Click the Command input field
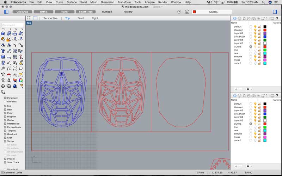This screenshot has width=282, height=176. [13, 25]
